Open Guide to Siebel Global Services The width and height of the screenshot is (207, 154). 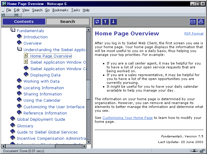47,132
